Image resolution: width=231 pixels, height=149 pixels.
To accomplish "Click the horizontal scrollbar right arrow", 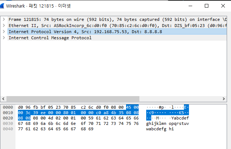I will 223,99.
